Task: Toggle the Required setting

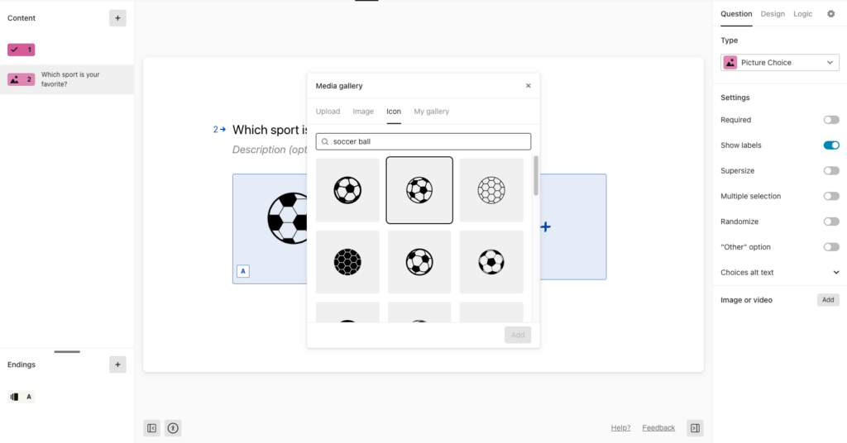Action: (831, 120)
